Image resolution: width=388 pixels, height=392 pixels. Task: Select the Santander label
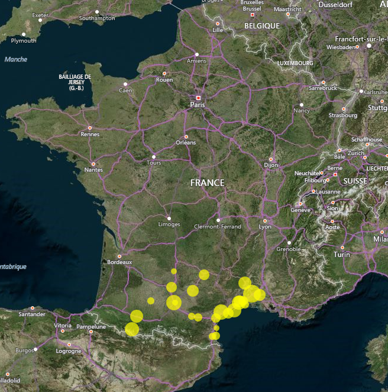pyautogui.click(x=32, y=314)
